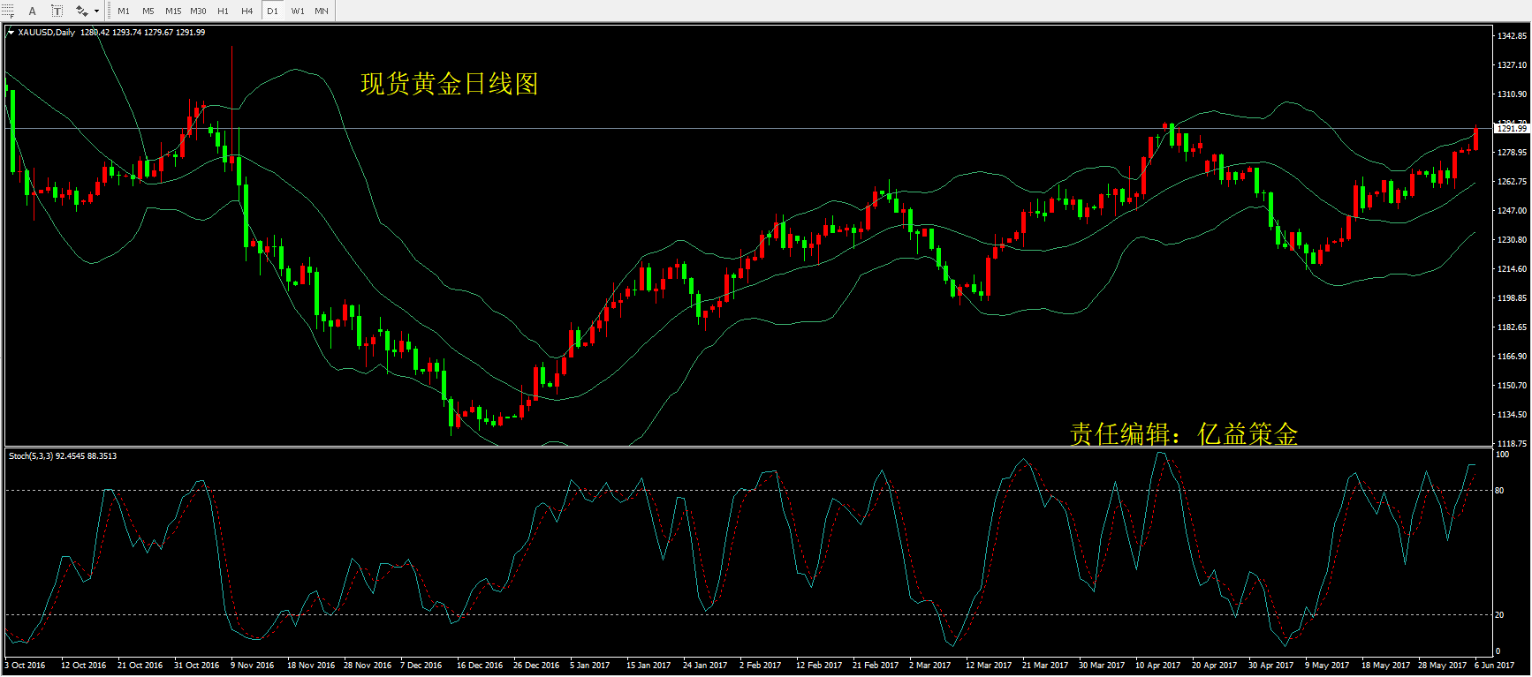Screen dimensions: 1532x677
Task: Select the M15 timeframe button
Action: [173, 11]
